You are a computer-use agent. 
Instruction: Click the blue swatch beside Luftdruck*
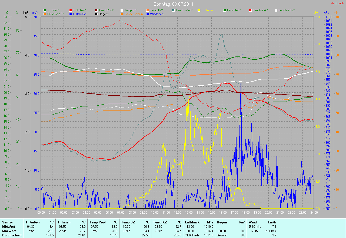[71, 14]
